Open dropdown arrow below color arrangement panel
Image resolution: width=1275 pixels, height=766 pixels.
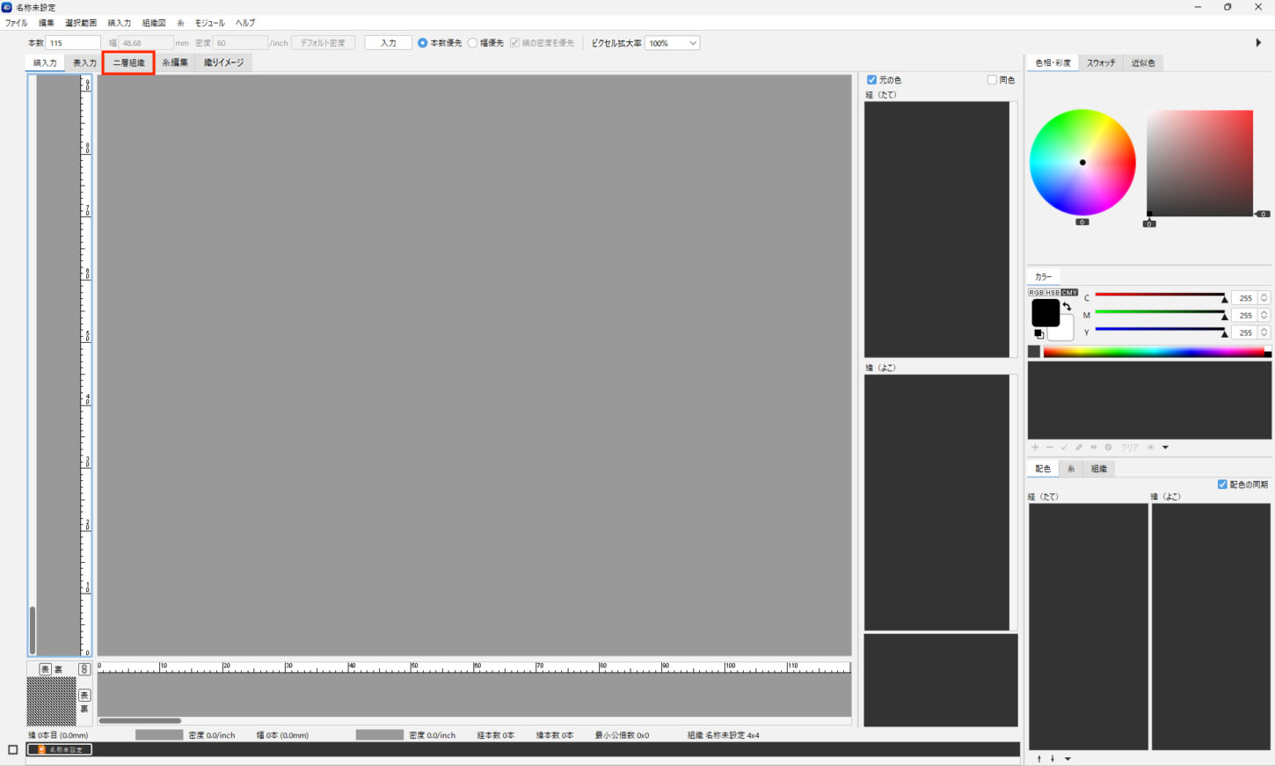[x=1067, y=758]
